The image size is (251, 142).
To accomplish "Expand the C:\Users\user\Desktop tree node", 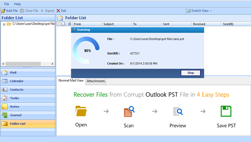I will [4, 24].
